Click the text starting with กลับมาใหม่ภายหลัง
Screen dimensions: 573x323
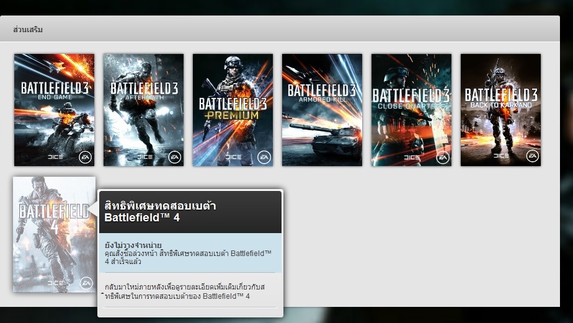pyautogui.click(x=185, y=291)
